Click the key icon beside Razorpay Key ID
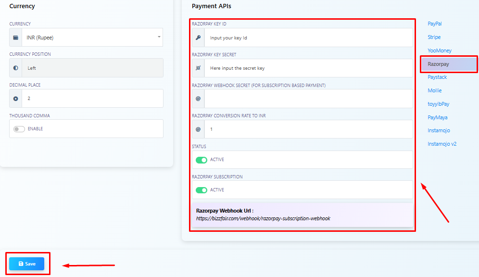Viewport: 479px width, 277px height. coord(198,38)
